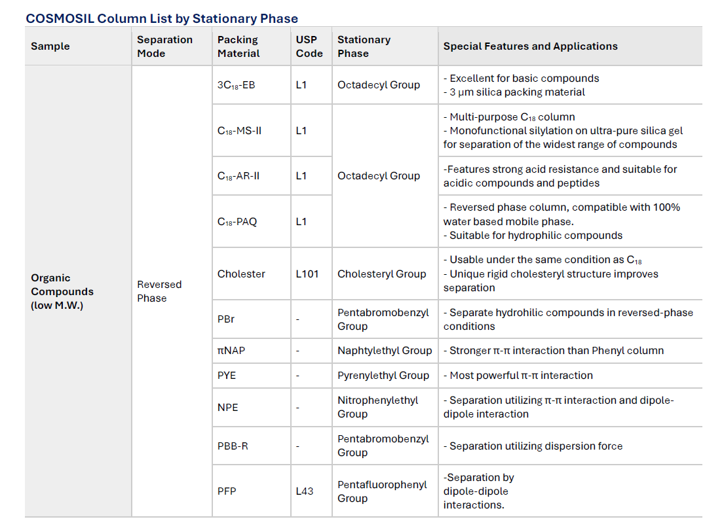
Task: Select the C18-PAQ packing material cell
Action: click(237, 222)
